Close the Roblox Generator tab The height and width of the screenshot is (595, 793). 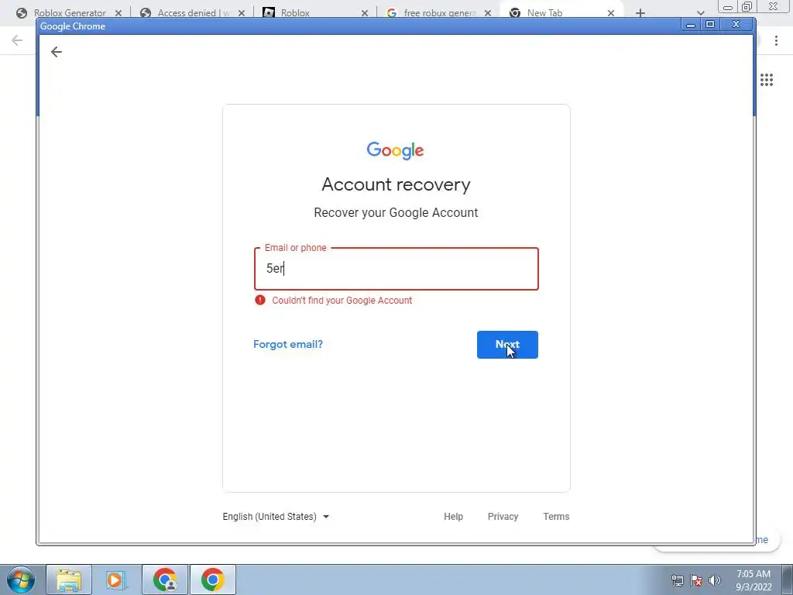point(118,13)
